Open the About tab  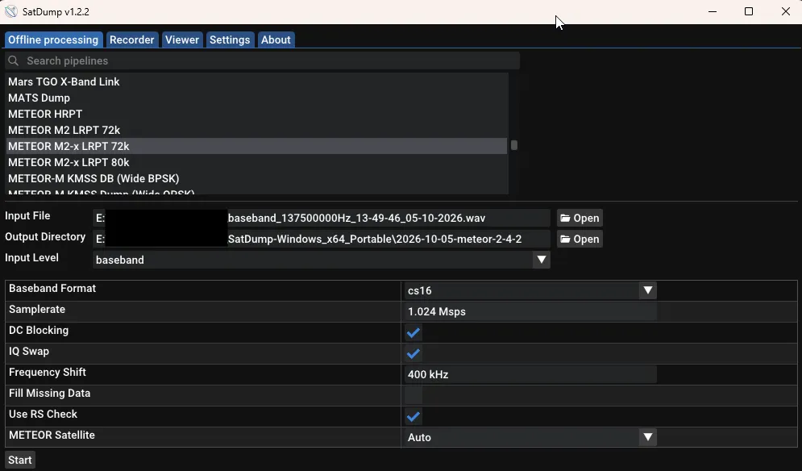point(276,40)
